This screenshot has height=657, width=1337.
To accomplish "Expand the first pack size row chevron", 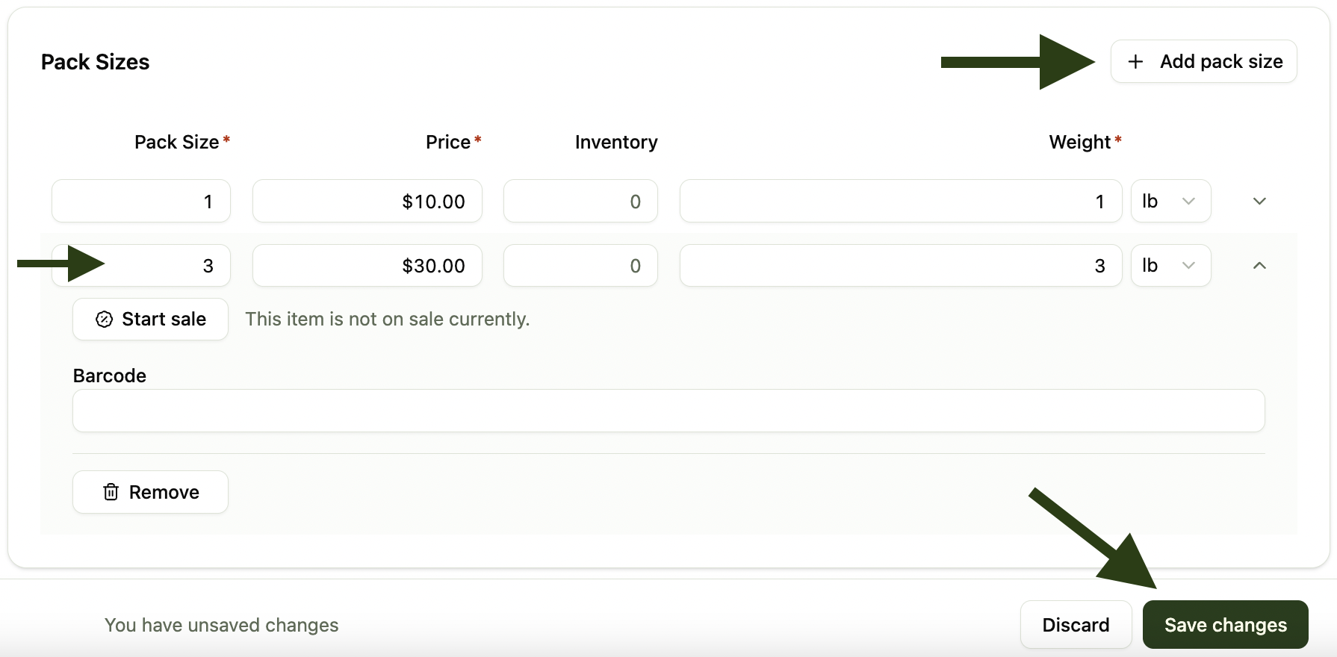I will click(x=1259, y=201).
